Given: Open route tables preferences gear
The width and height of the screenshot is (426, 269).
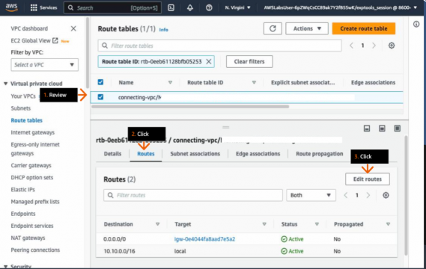Looking at the screenshot, I should (392, 46).
